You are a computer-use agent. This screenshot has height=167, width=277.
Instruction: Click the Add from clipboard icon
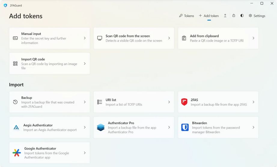(184, 38)
